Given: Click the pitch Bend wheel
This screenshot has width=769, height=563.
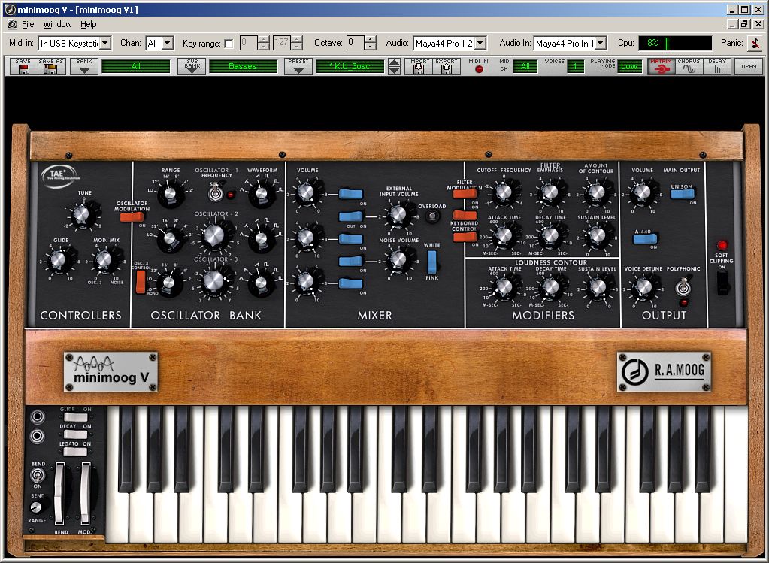Looking at the screenshot, I should click(60, 493).
